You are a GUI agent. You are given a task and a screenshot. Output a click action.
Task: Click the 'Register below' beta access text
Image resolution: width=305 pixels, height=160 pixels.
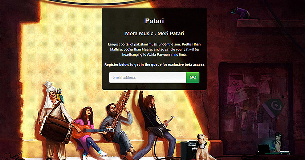pyautogui.click(x=154, y=64)
